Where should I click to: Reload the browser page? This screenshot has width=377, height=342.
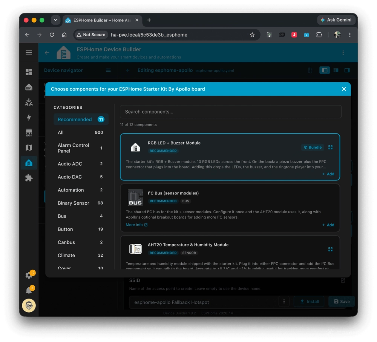pos(52,35)
